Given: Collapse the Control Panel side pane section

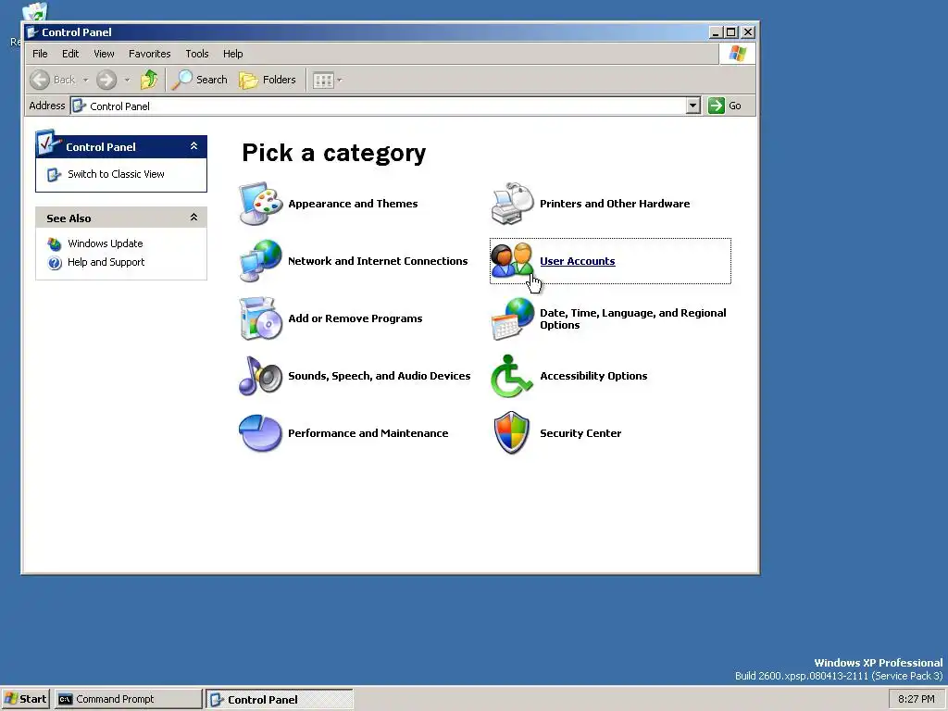Looking at the screenshot, I should pyautogui.click(x=193, y=145).
